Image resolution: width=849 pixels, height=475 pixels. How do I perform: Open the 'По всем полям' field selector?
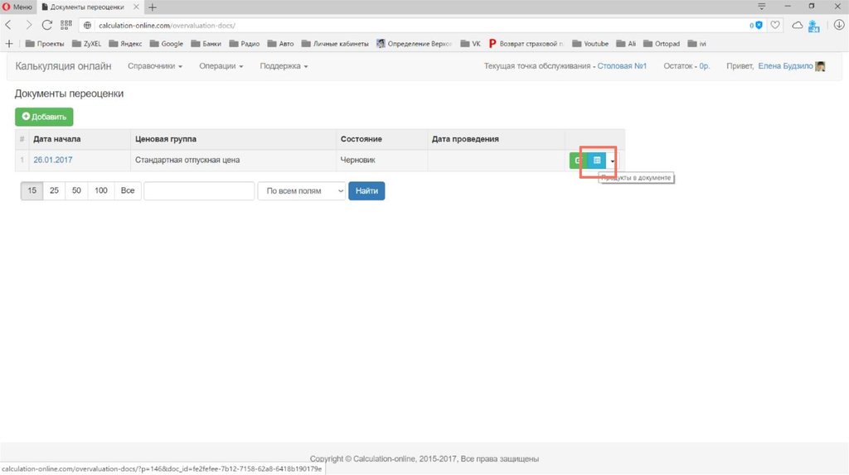(301, 191)
